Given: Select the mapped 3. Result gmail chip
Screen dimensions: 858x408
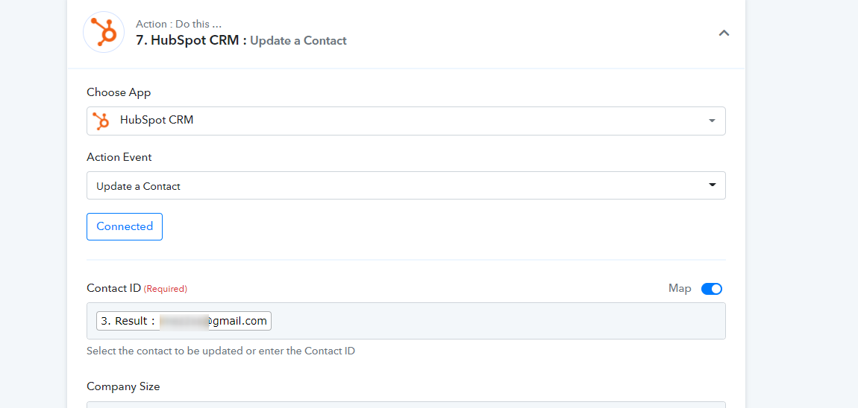Looking at the screenshot, I should [184, 321].
